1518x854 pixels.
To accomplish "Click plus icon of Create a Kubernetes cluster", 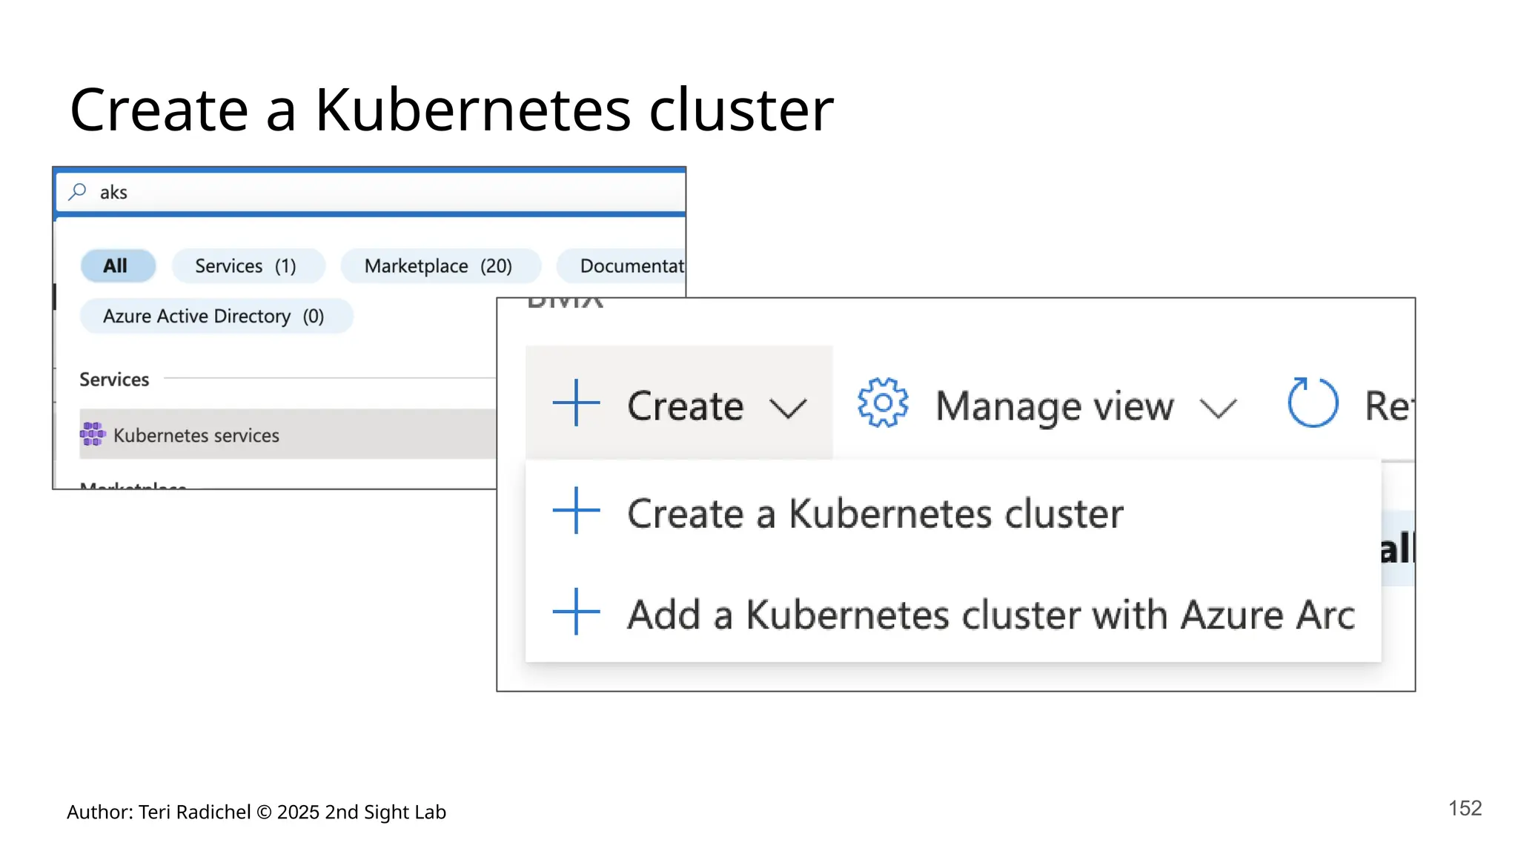I will 576,511.
